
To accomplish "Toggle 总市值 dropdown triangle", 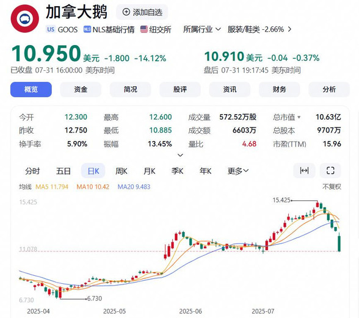I will click(299, 117).
